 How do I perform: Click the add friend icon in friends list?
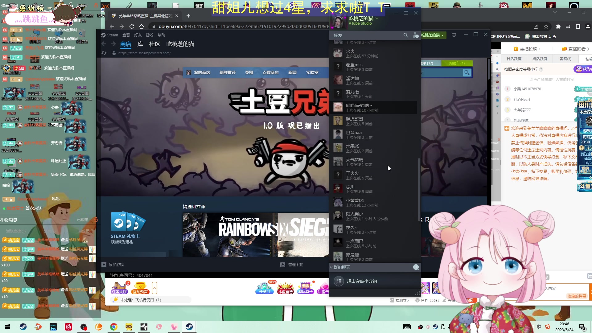point(416,35)
